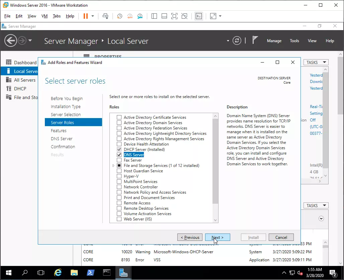The image size is (344, 280).
Task: Uncheck the DNS Server role
Action: 119,155
